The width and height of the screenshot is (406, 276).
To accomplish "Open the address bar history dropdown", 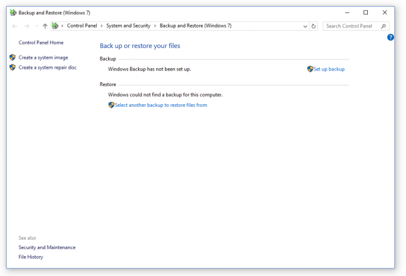I will tap(305, 26).
